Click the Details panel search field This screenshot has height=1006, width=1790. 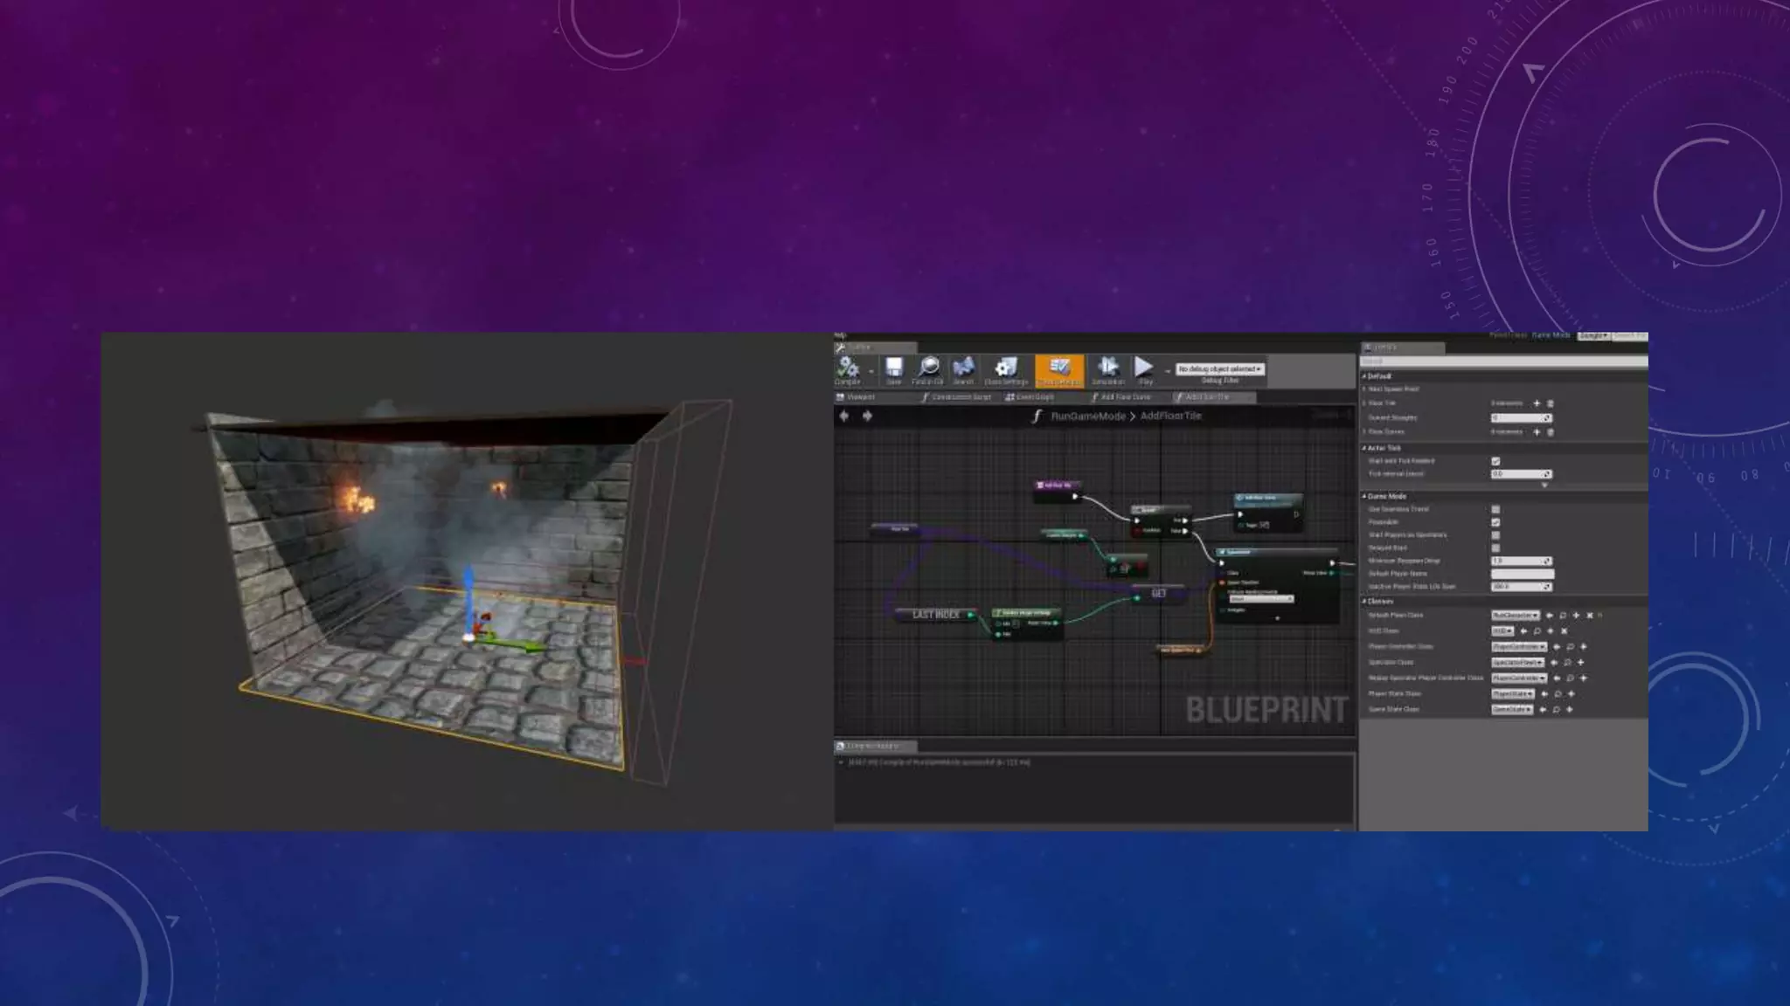1503,361
